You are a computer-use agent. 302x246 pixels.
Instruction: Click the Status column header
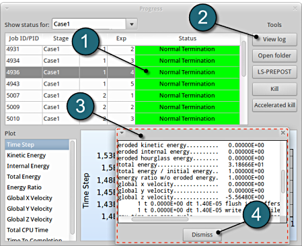188,38
